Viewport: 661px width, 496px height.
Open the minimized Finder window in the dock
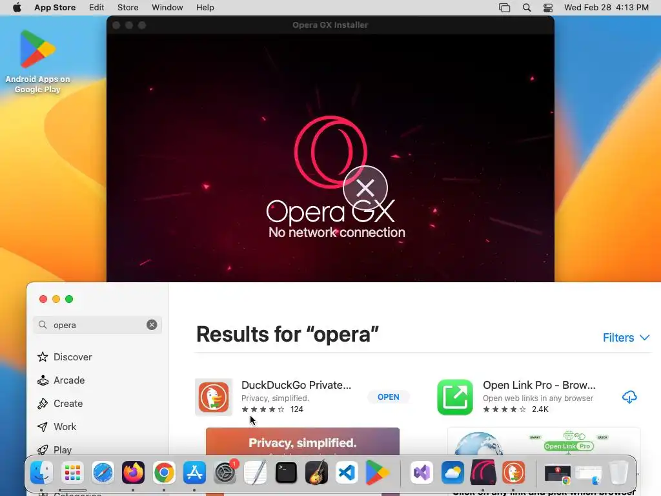pyautogui.click(x=589, y=475)
